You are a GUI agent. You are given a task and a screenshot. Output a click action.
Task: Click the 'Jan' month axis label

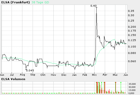74,75
